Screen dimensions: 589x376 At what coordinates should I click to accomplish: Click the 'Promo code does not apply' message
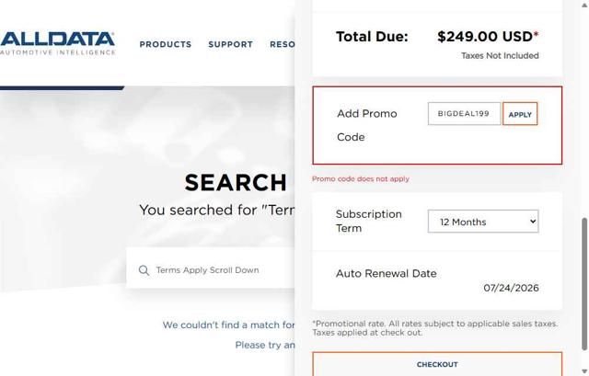click(361, 179)
